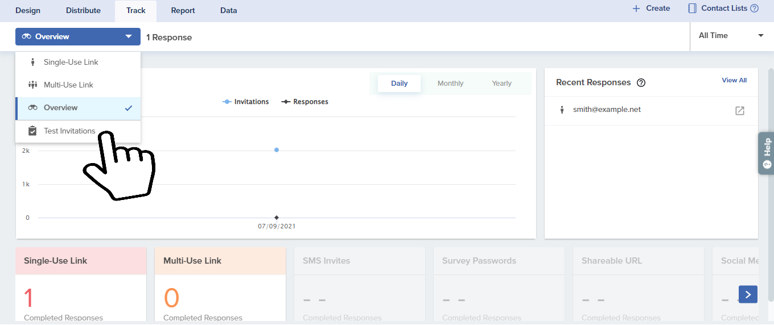Click the binoculars icon in Overview button
Viewport: 774px width, 325px height.
point(27,37)
